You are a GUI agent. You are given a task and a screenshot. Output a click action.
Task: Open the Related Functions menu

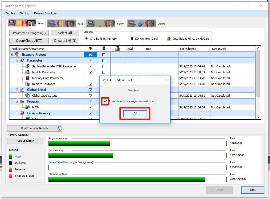45,13
